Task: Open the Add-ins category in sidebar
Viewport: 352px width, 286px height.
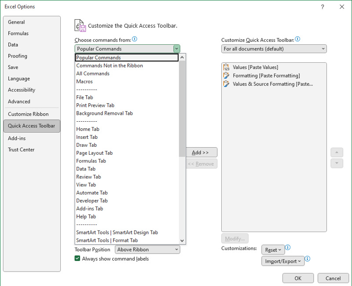Action: (x=32, y=138)
